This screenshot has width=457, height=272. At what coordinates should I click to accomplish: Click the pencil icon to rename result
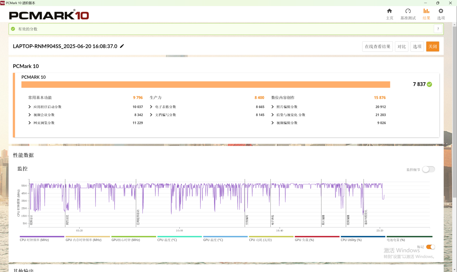coord(122,46)
